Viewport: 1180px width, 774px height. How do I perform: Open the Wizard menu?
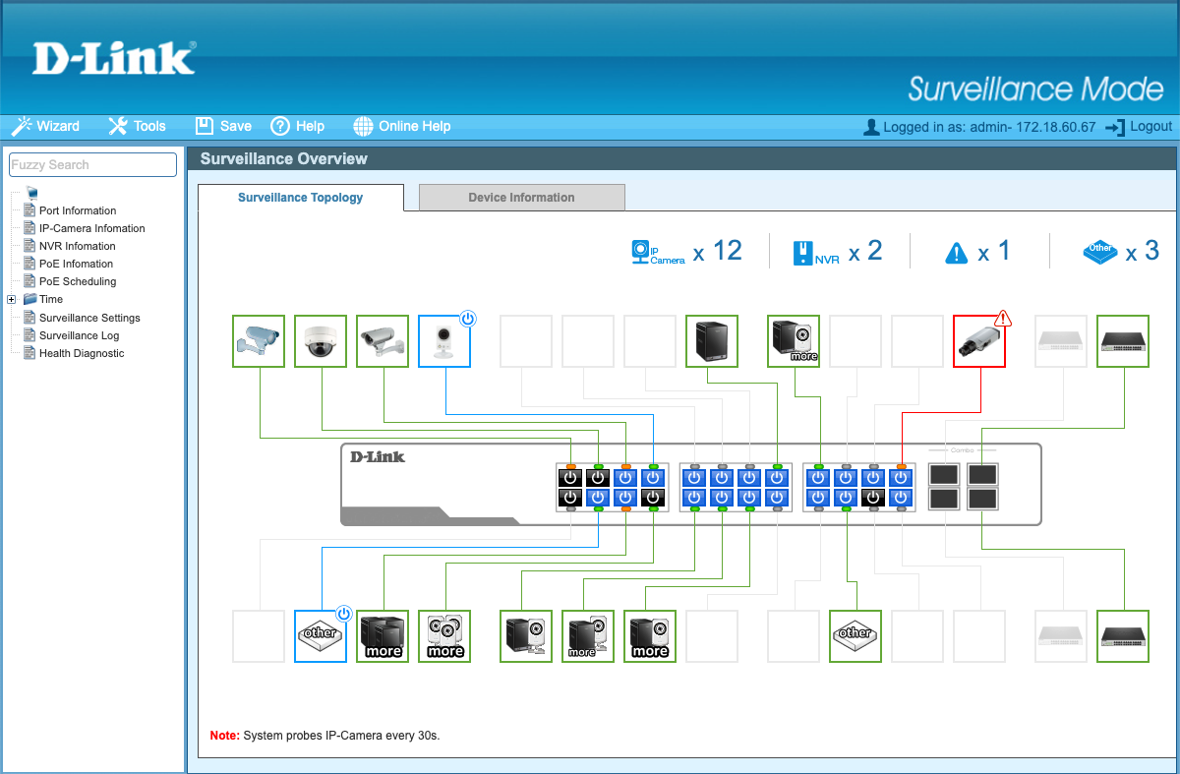coord(45,126)
